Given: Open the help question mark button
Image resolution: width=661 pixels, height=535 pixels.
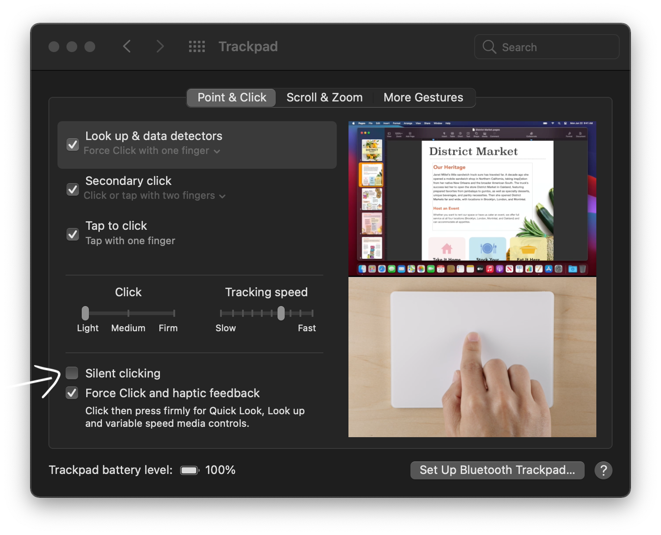Looking at the screenshot, I should 603,470.
